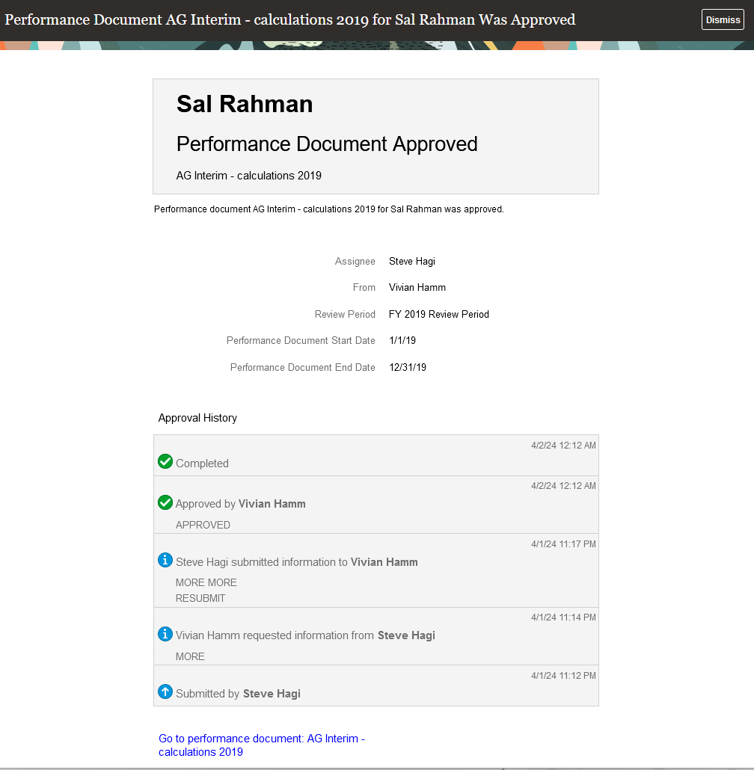Click the Approved by Vivian Hamm entry
The width and height of the screenshot is (754, 770).
(x=240, y=504)
